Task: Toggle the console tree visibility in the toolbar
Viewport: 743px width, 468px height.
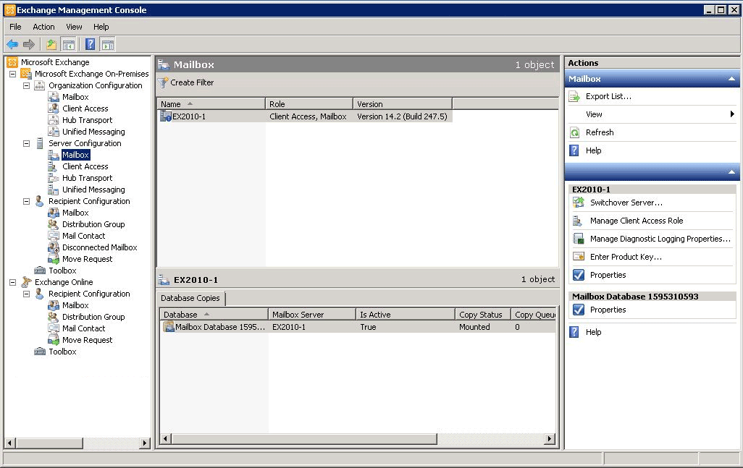Action: pyautogui.click(x=67, y=43)
